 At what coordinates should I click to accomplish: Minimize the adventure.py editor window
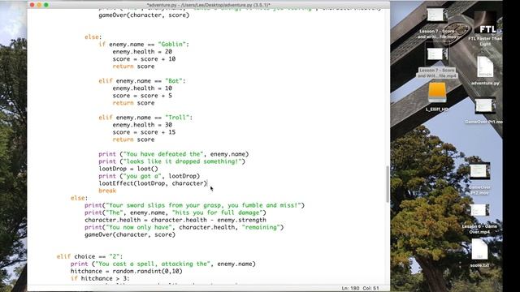pyautogui.click(x=39, y=5)
